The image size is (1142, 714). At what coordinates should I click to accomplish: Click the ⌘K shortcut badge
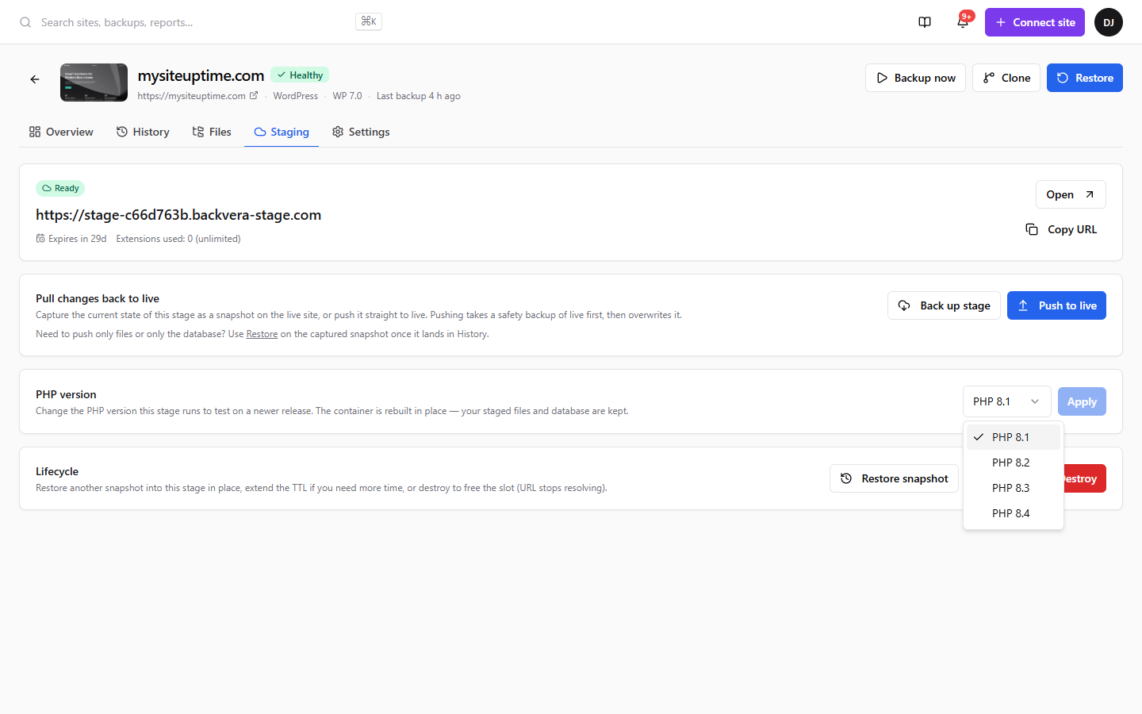[x=369, y=21]
